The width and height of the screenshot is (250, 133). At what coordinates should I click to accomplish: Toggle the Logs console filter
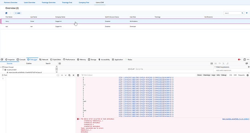point(213,75)
